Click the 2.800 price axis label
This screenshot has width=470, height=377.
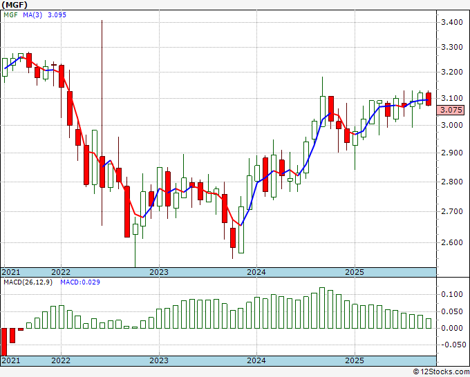[x=452, y=182]
